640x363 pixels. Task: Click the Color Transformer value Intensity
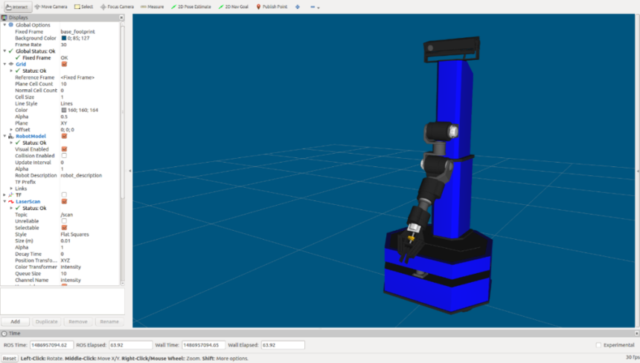point(71,267)
